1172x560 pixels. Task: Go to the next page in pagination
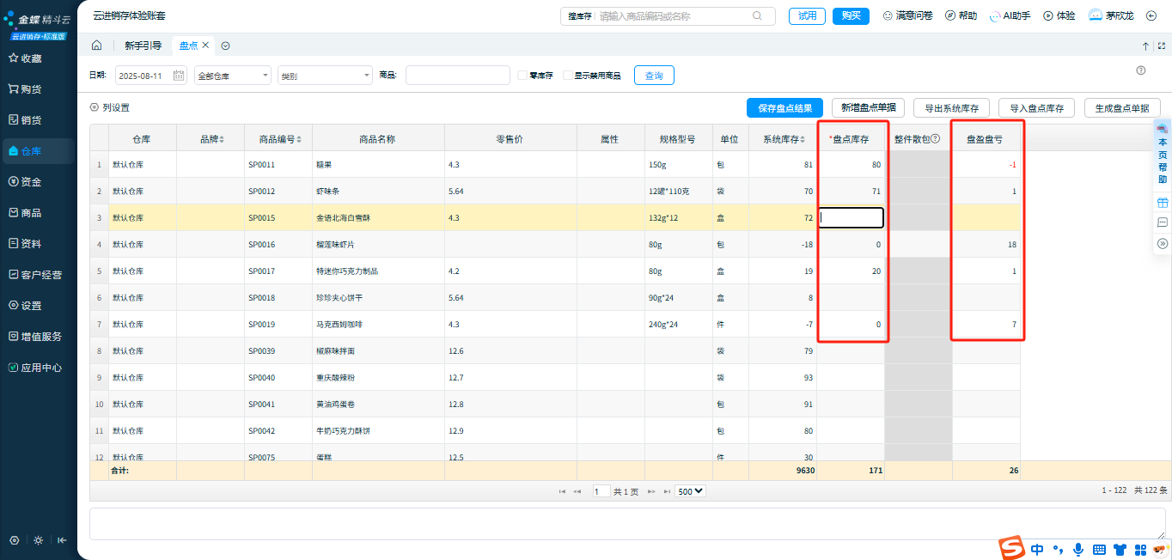point(651,491)
